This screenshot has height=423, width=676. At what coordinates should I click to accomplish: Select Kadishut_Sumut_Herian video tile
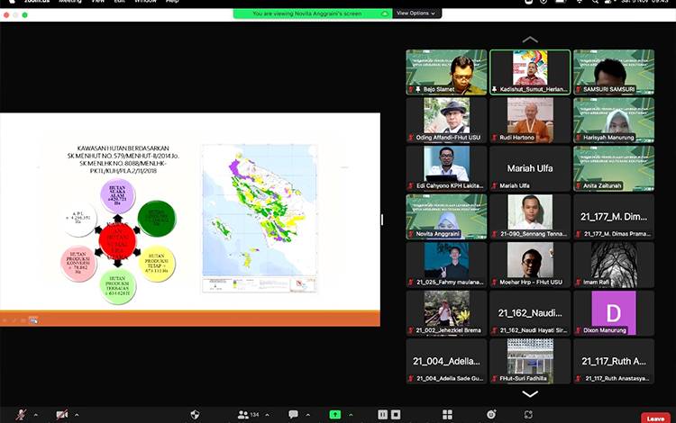pos(530,72)
